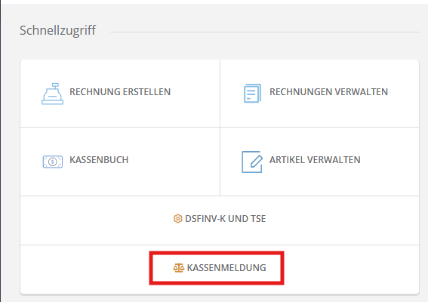Image resolution: width=428 pixels, height=302 pixels.
Task: Click the orange gear icon beside DSFINV-K
Action: pos(177,219)
